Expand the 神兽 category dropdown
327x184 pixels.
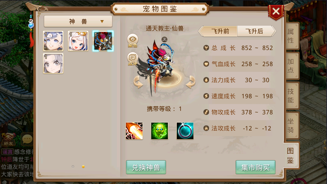point(78,21)
